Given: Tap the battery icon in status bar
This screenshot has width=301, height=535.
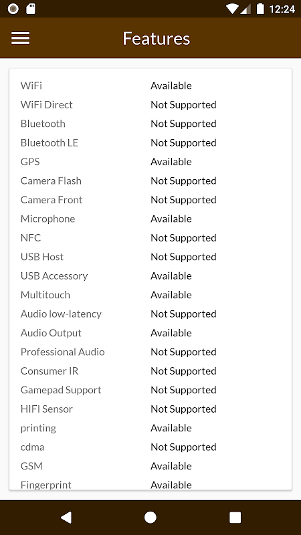Looking at the screenshot, I should point(260,9).
